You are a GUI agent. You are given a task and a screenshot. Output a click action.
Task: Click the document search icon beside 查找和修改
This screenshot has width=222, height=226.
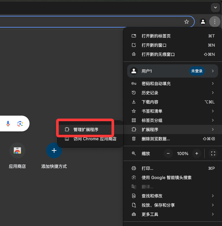[x=134, y=196]
